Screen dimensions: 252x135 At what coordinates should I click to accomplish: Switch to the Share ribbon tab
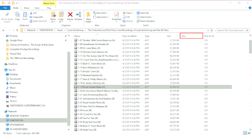click(x=27, y=8)
